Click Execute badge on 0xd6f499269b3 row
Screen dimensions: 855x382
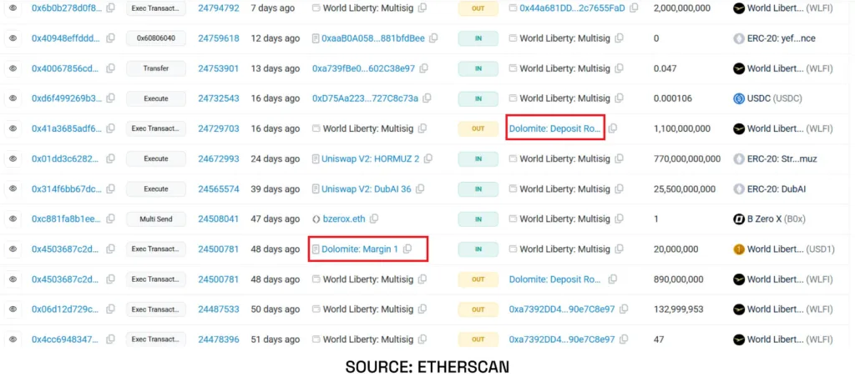point(156,98)
